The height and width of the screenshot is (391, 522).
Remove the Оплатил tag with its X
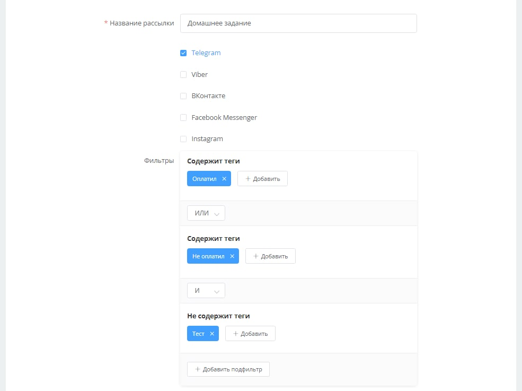click(x=224, y=179)
